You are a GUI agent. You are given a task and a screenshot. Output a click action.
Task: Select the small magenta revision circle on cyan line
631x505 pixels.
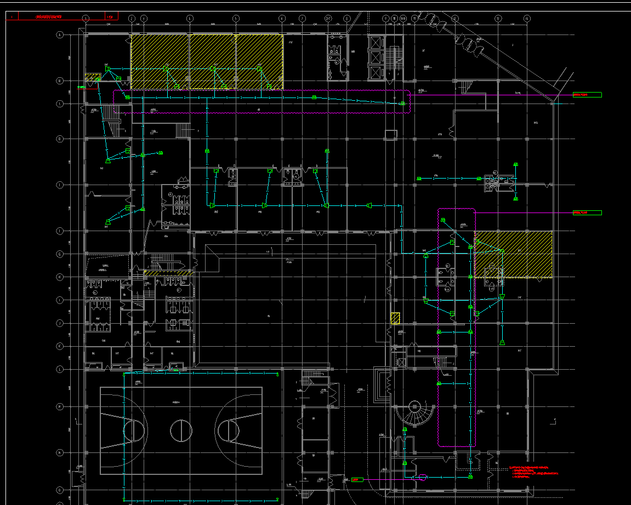point(423,477)
